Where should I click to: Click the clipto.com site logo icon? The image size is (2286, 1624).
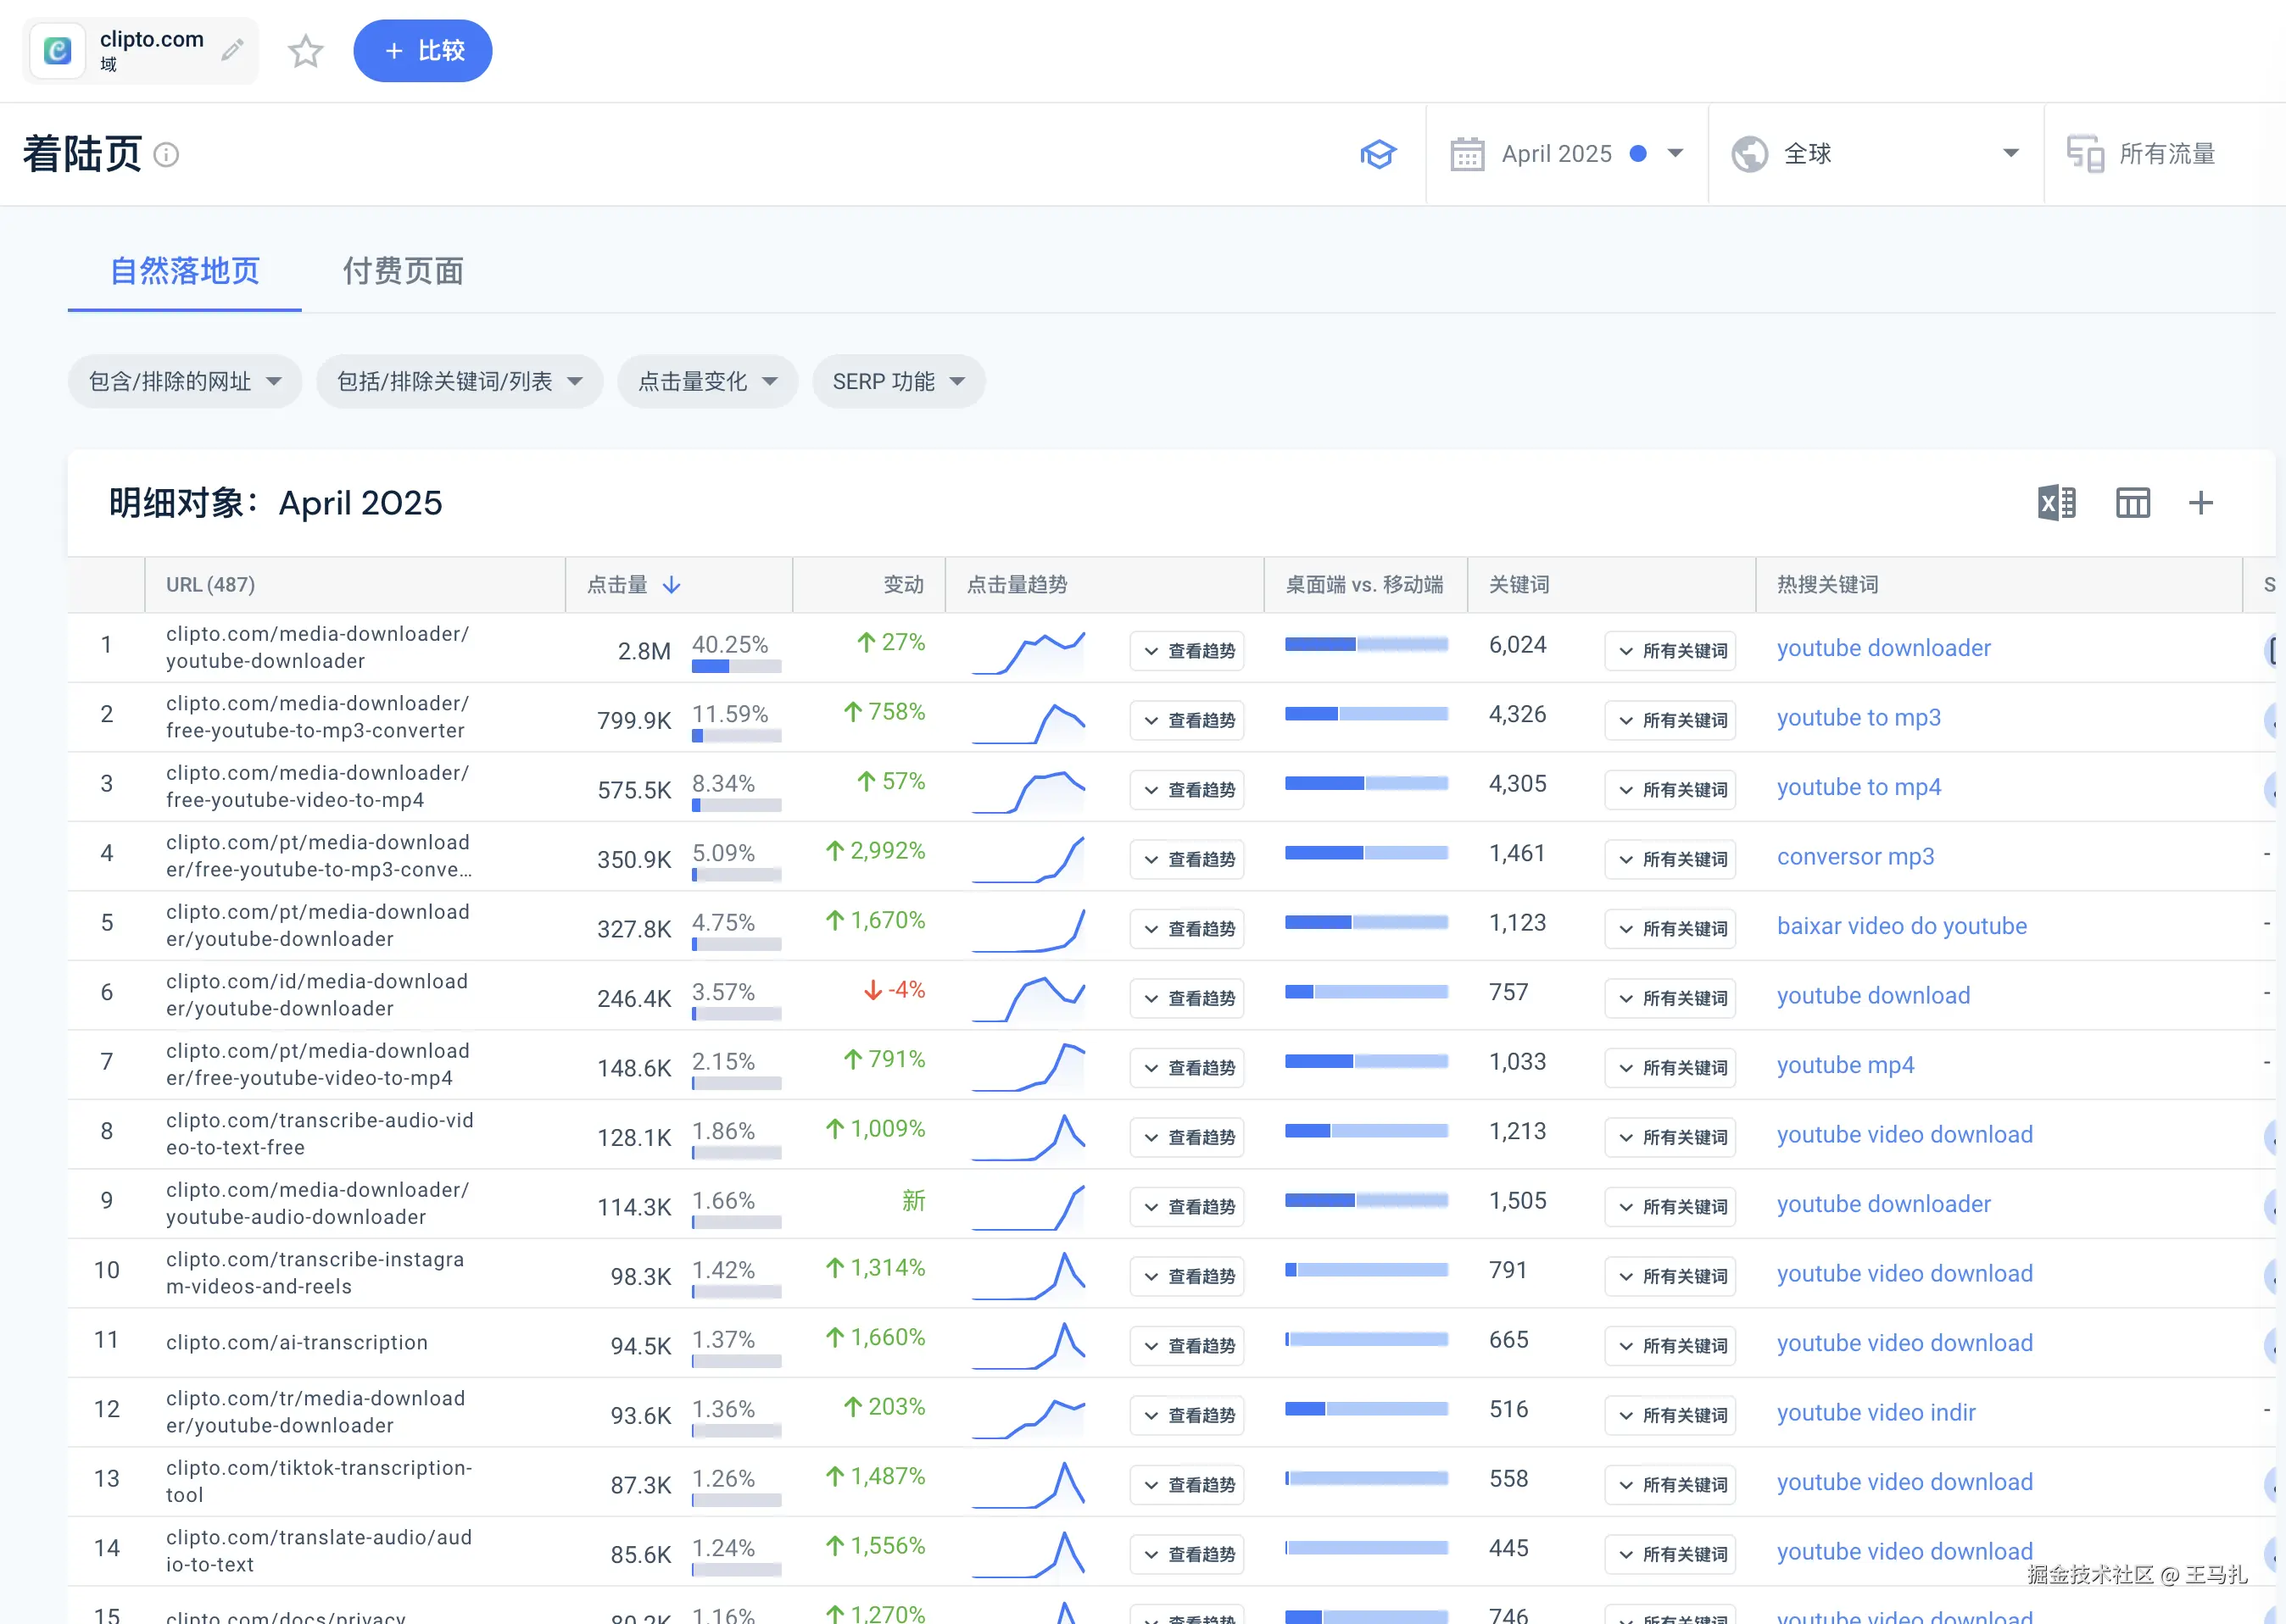click(x=58, y=50)
